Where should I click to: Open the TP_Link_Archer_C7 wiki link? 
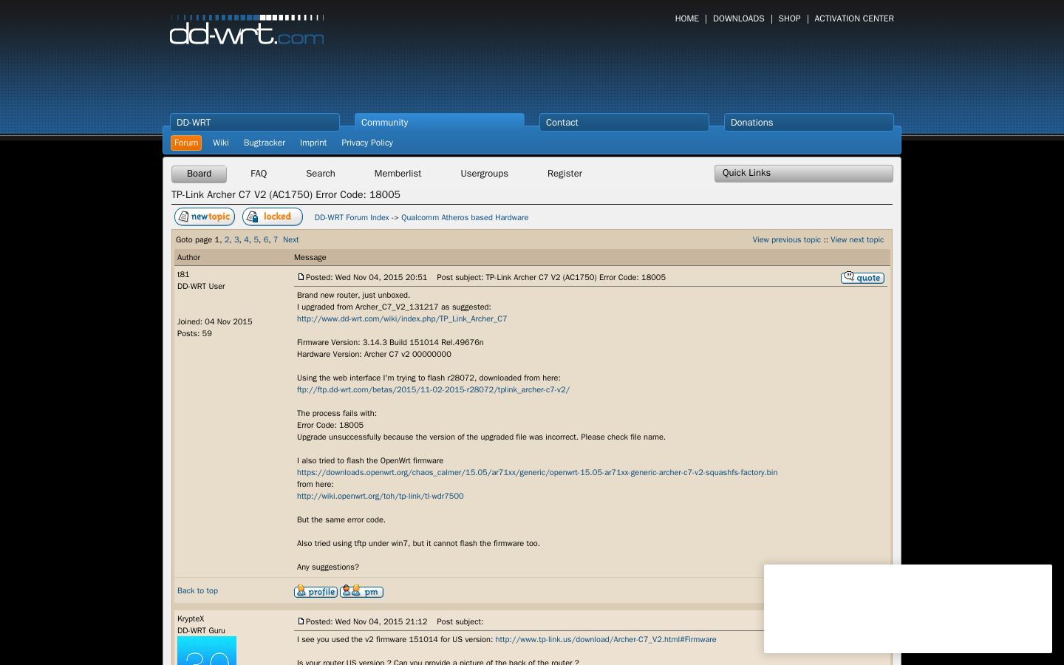[402, 318]
